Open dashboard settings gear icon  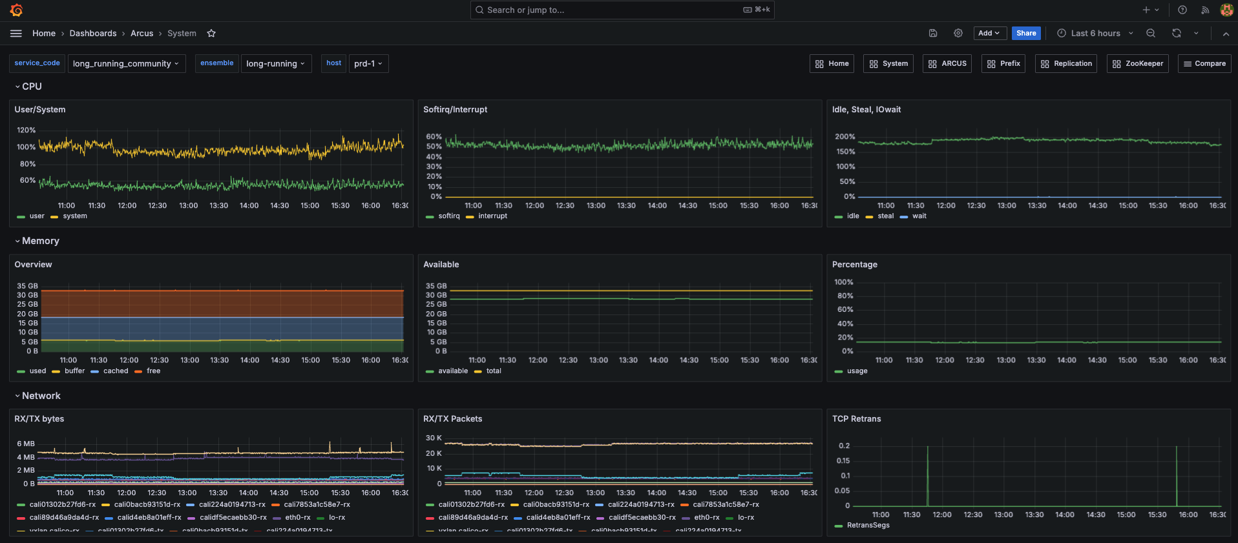pyautogui.click(x=958, y=34)
